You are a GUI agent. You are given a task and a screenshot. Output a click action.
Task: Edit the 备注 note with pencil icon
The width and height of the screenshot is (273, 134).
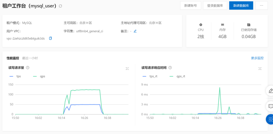pos(135,31)
